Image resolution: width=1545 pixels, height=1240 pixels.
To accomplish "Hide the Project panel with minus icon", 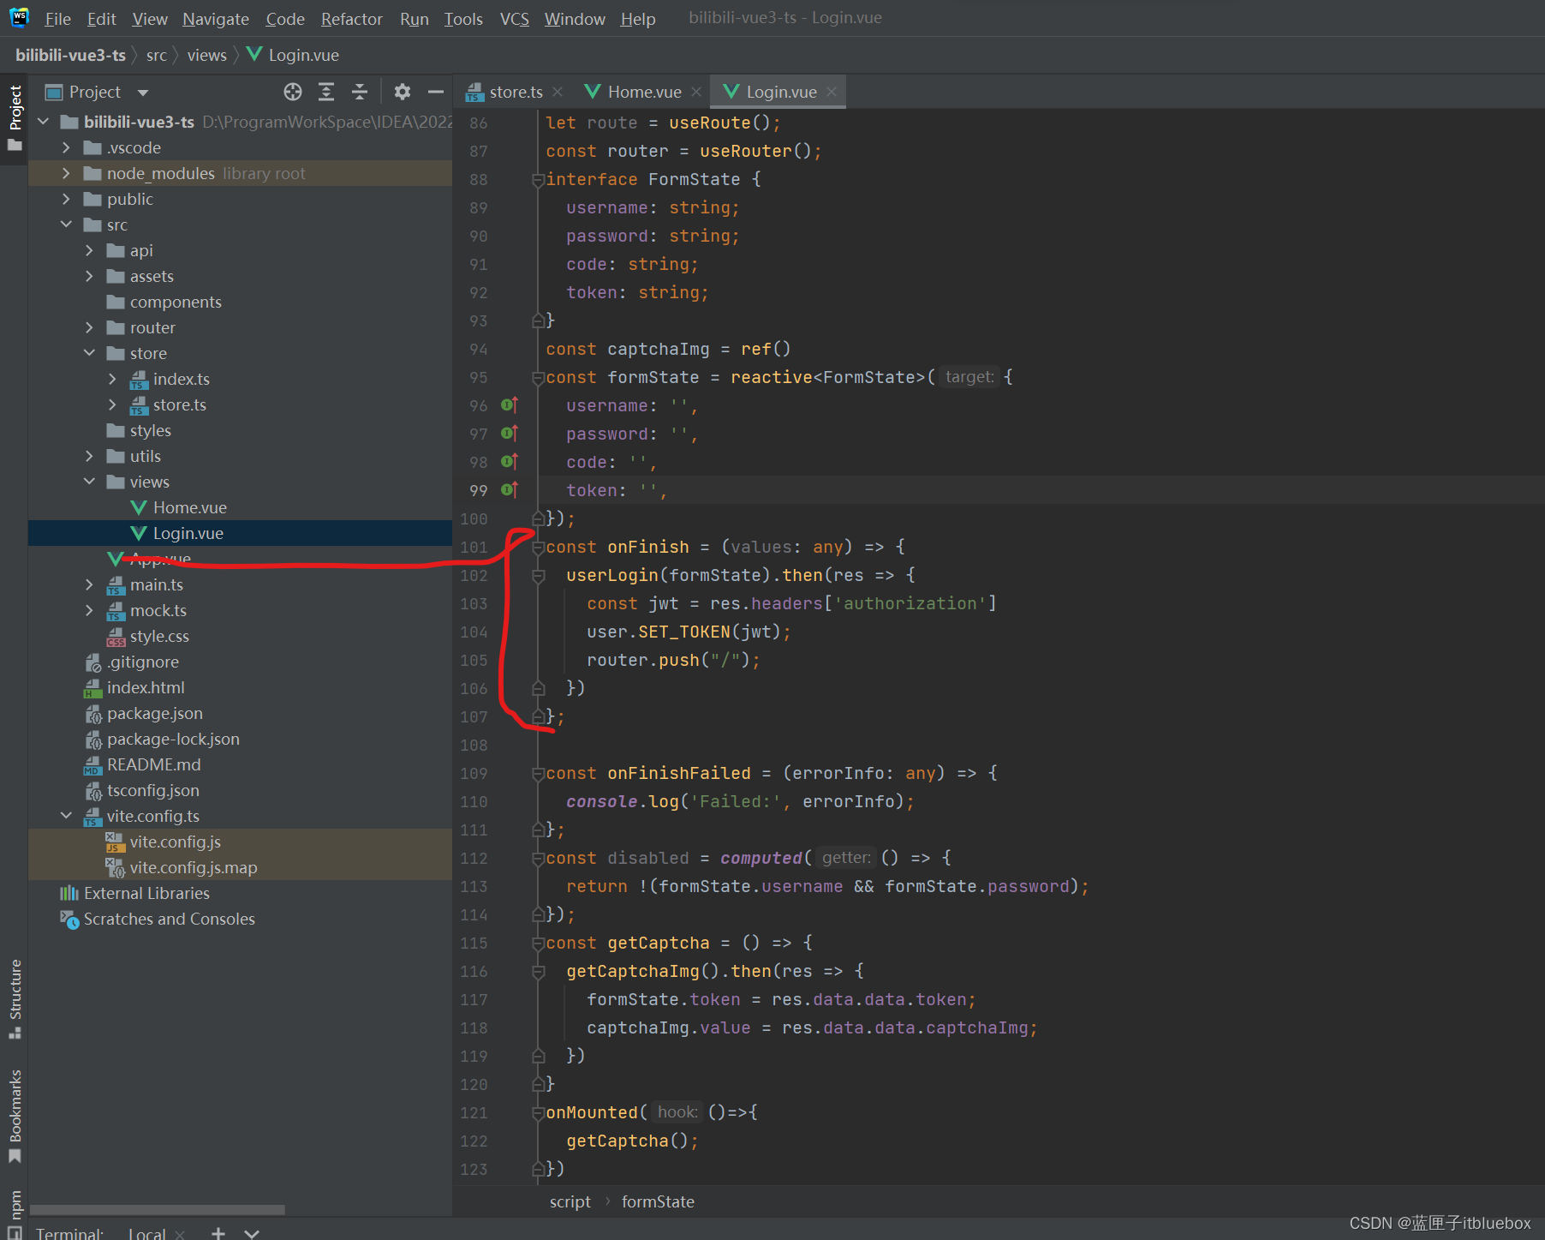I will 436,92.
